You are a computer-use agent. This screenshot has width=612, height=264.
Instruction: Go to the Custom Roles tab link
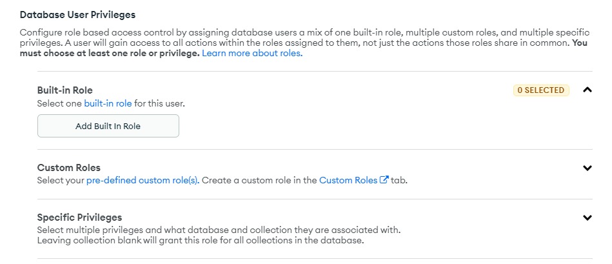pyautogui.click(x=348, y=181)
